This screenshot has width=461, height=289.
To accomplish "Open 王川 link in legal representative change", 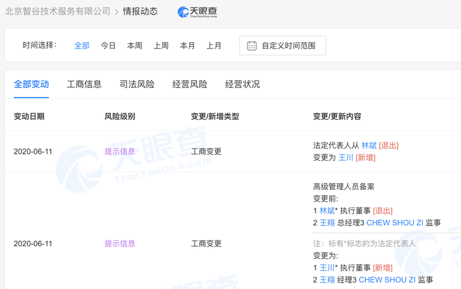I will tap(346, 158).
